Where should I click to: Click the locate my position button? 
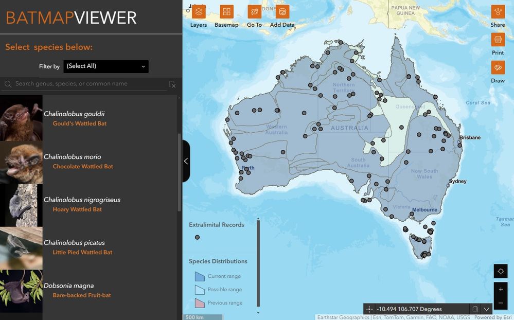pos(501,271)
